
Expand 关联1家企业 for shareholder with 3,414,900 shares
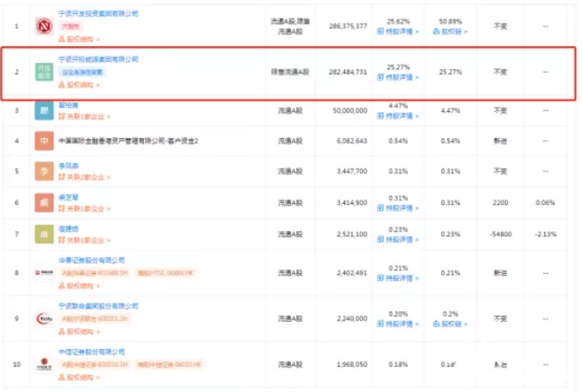coord(84,209)
